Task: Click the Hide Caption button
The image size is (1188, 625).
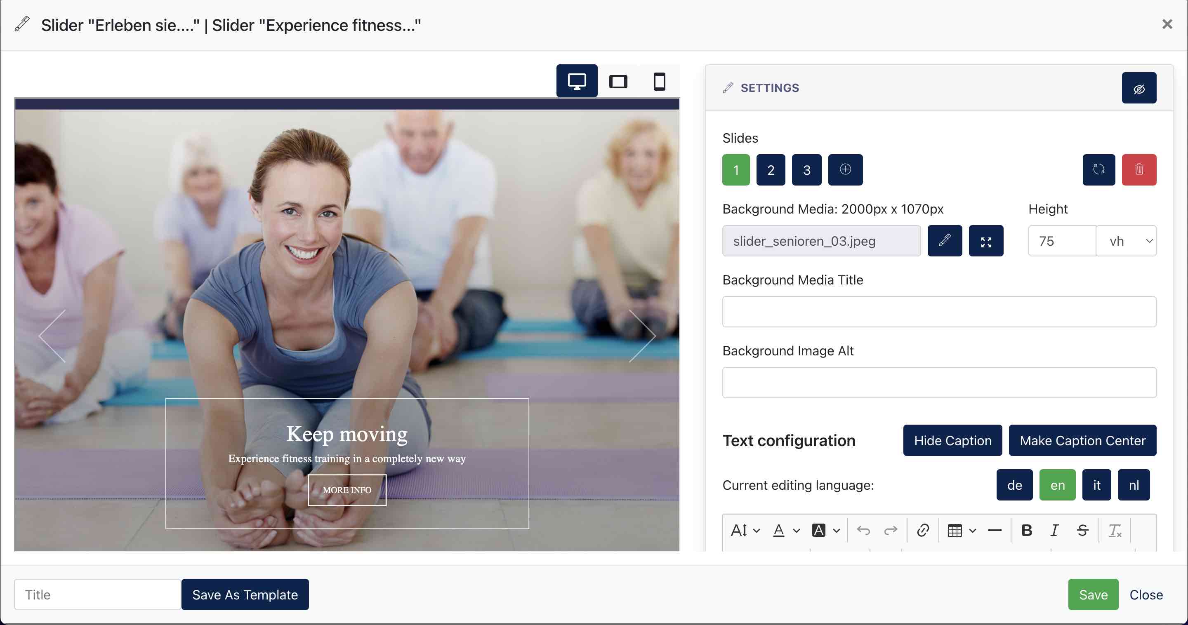Action: click(x=952, y=440)
